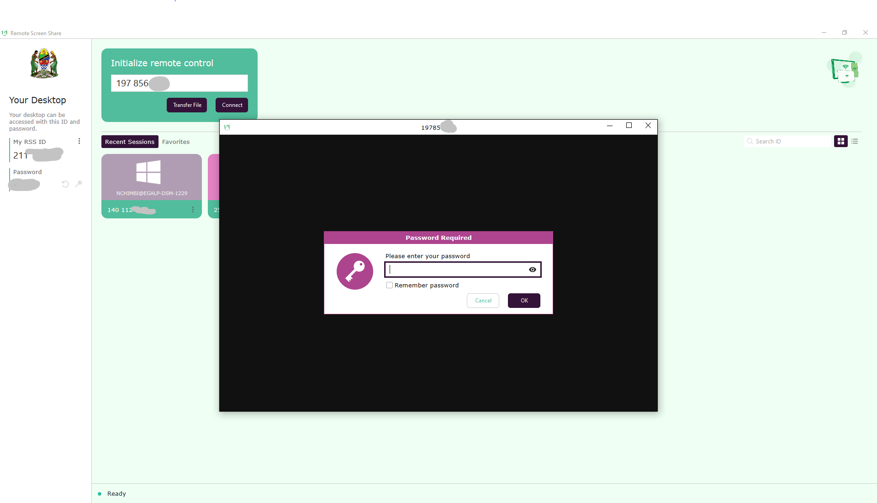Open options for session 140 112
This screenshot has height=503, width=877.
(193, 210)
